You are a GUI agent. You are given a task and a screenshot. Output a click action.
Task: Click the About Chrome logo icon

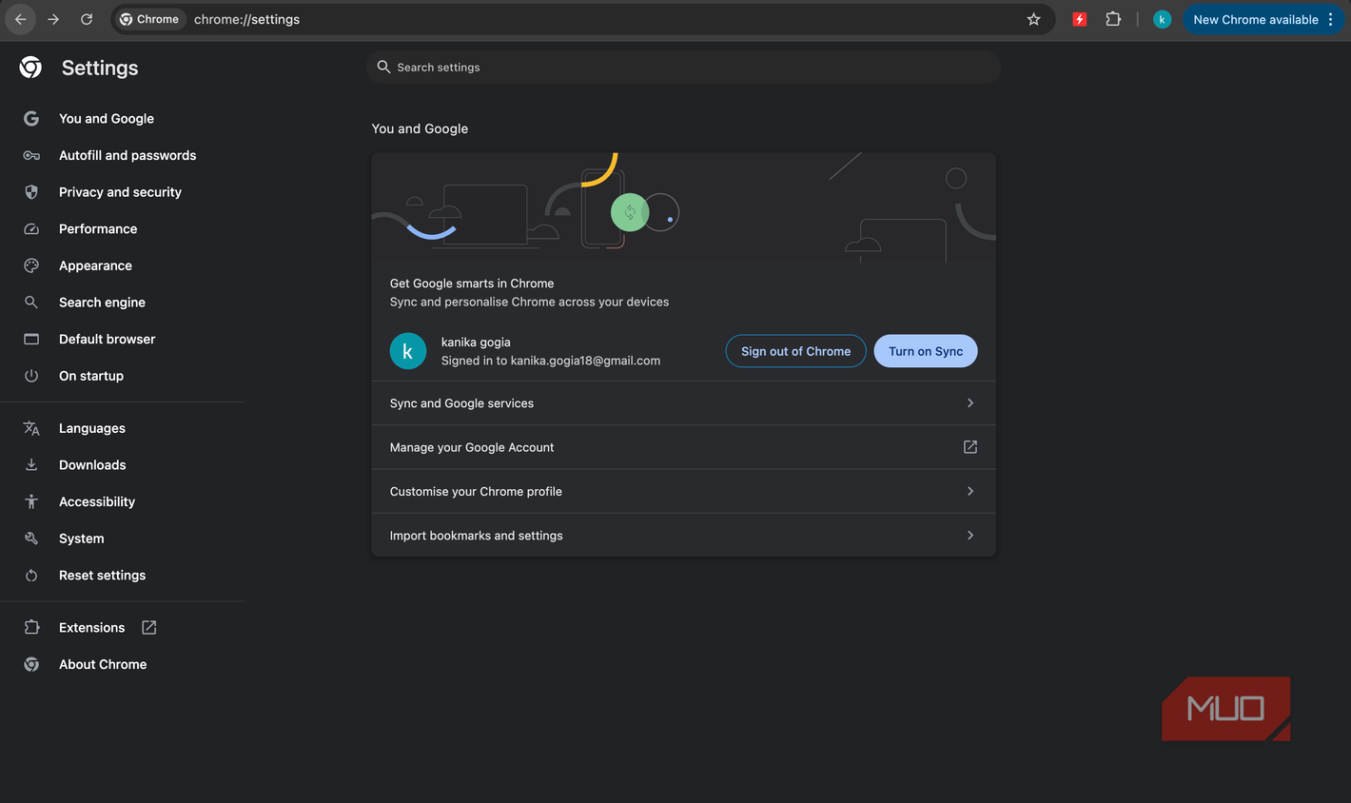pyautogui.click(x=31, y=664)
